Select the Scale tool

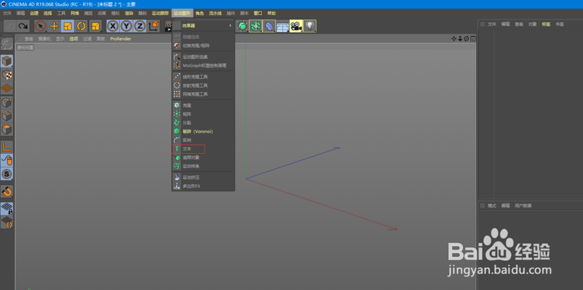click(x=67, y=26)
